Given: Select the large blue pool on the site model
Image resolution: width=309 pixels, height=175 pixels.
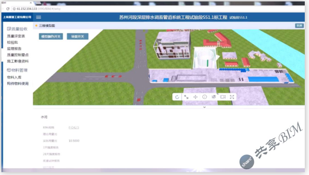Looking at the screenshot, I should tap(263, 79).
